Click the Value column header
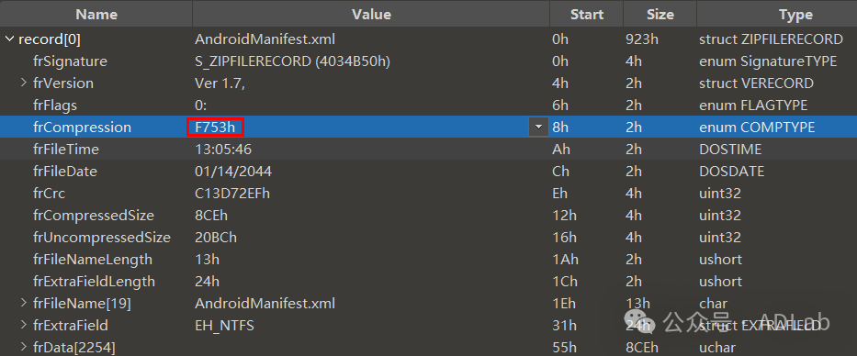 (371, 14)
